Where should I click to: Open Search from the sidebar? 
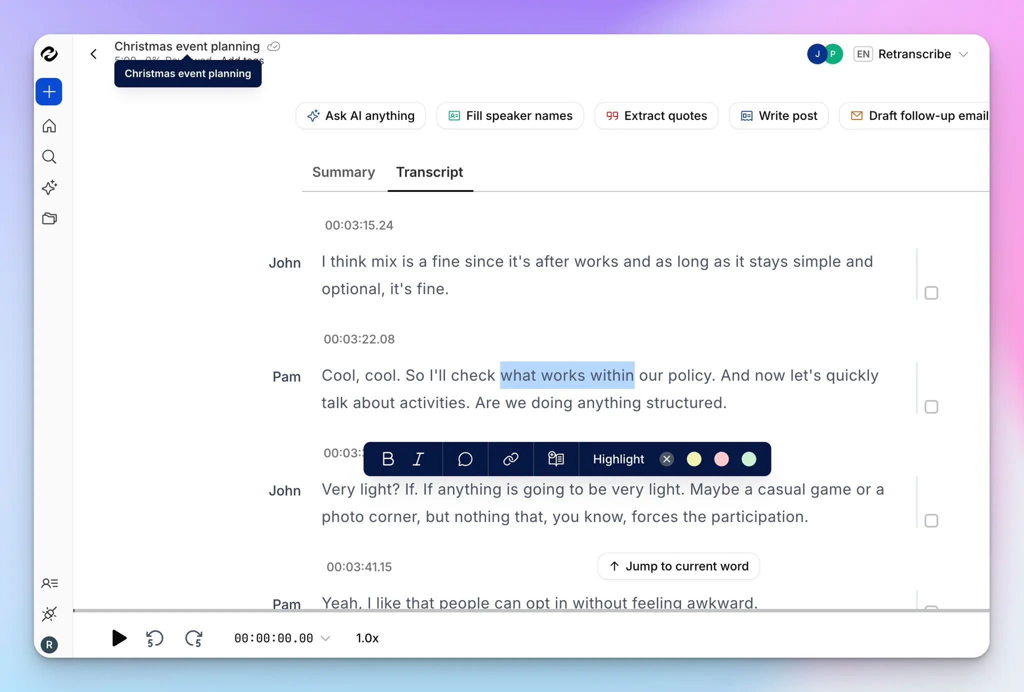pyautogui.click(x=49, y=156)
